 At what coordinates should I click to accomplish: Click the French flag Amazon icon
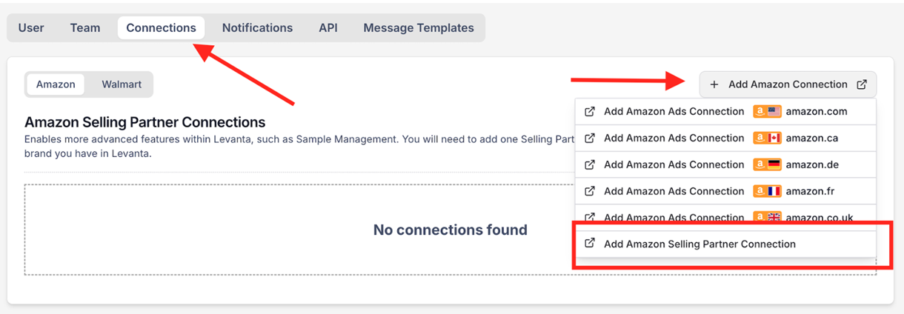click(768, 192)
